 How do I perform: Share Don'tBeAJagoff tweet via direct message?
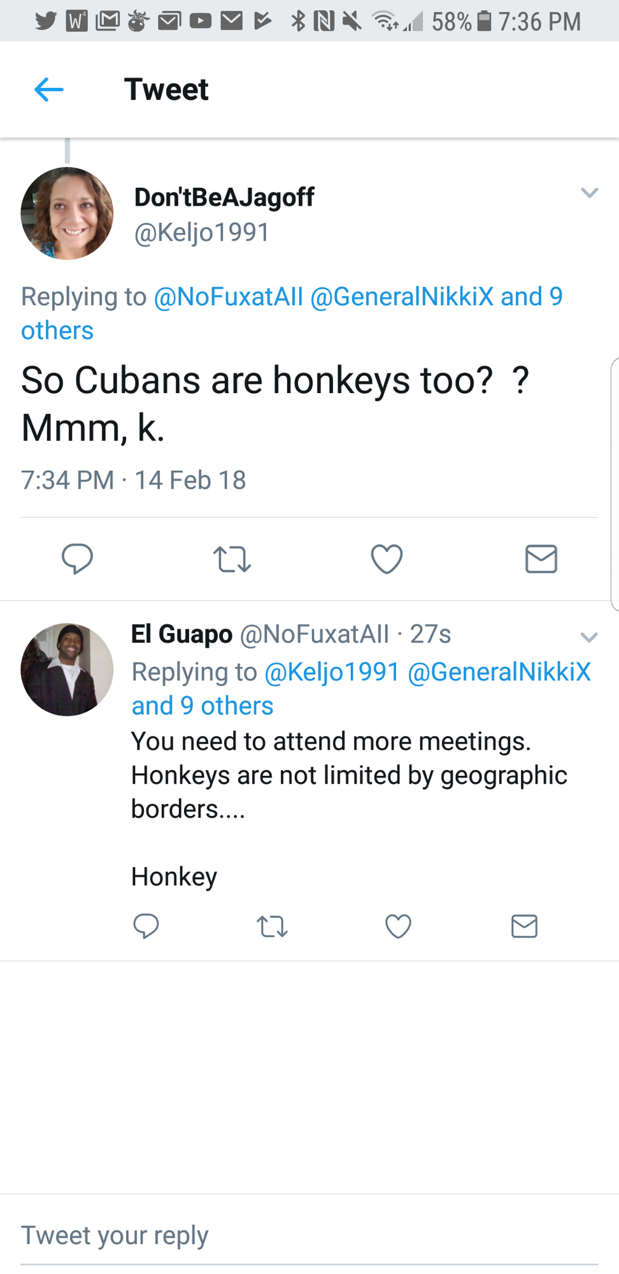click(x=541, y=559)
